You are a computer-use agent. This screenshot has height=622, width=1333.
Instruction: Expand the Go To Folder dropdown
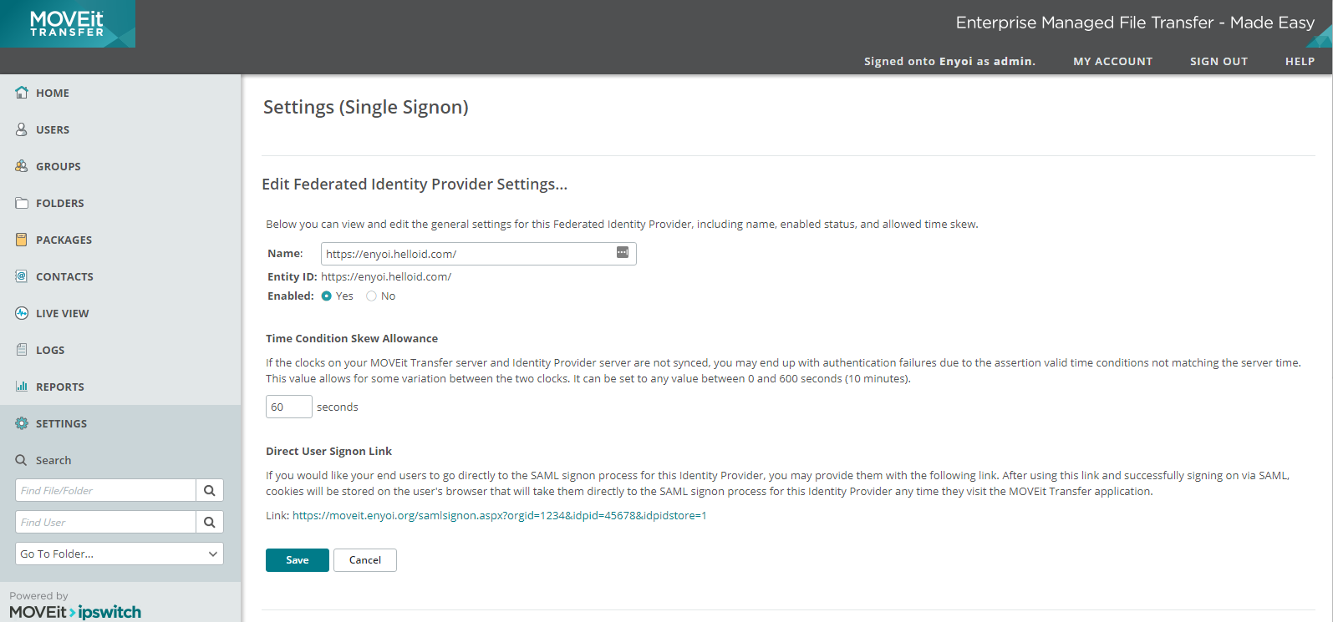pyautogui.click(x=120, y=554)
